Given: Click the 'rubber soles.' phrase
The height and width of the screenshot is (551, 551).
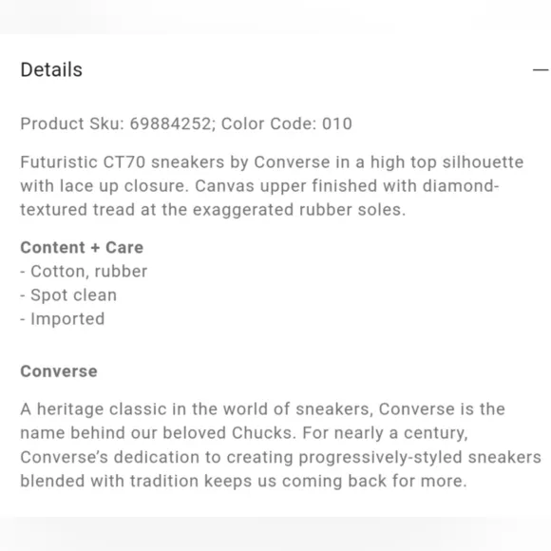Looking at the screenshot, I should [x=352, y=210].
